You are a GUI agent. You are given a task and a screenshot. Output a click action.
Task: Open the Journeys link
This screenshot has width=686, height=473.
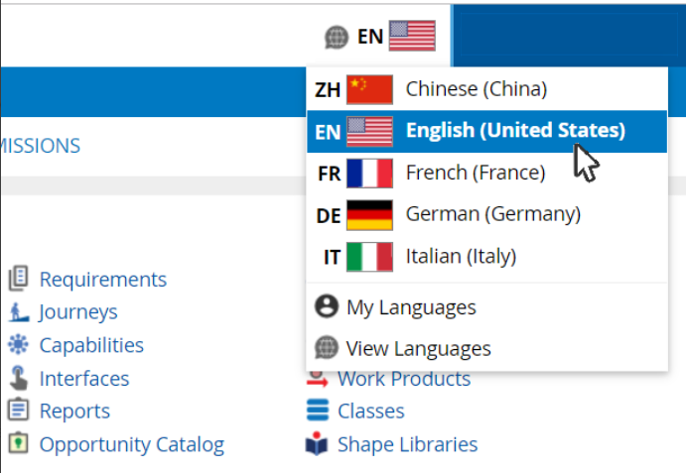[77, 311]
